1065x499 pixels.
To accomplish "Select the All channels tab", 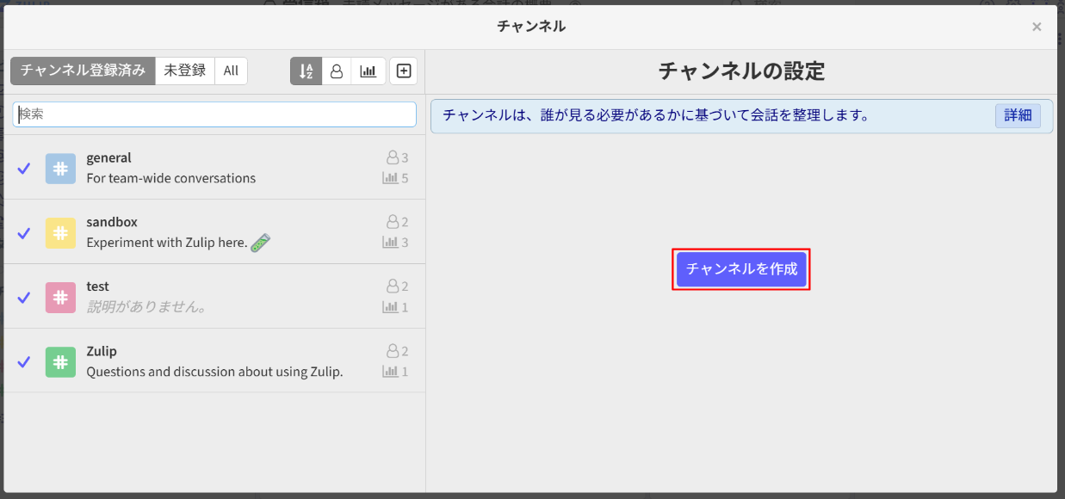I will point(231,71).
